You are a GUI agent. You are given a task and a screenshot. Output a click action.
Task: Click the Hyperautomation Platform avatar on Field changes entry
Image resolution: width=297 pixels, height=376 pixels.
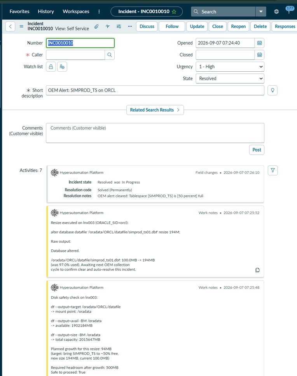click(x=54, y=172)
